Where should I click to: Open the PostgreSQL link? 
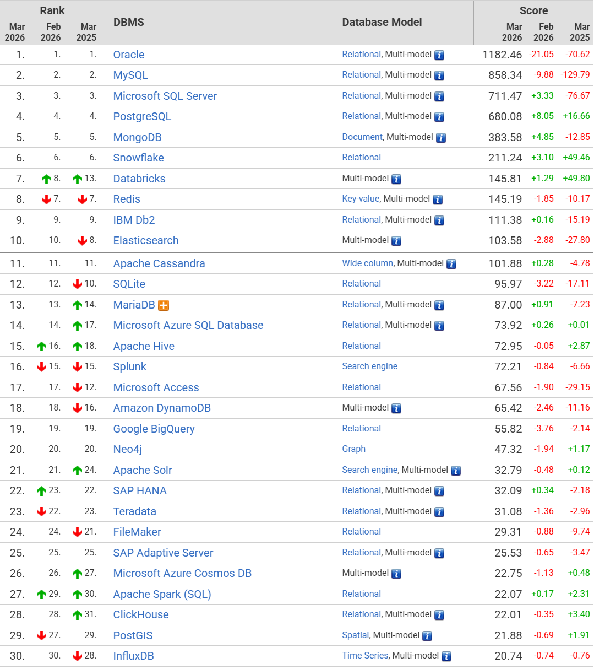coord(142,117)
